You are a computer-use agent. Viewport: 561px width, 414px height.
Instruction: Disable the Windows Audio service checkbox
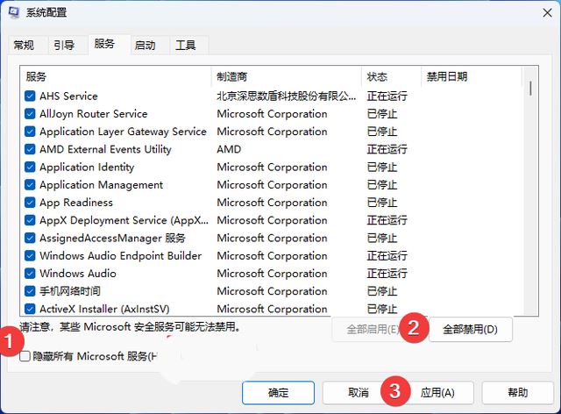pyautogui.click(x=31, y=274)
